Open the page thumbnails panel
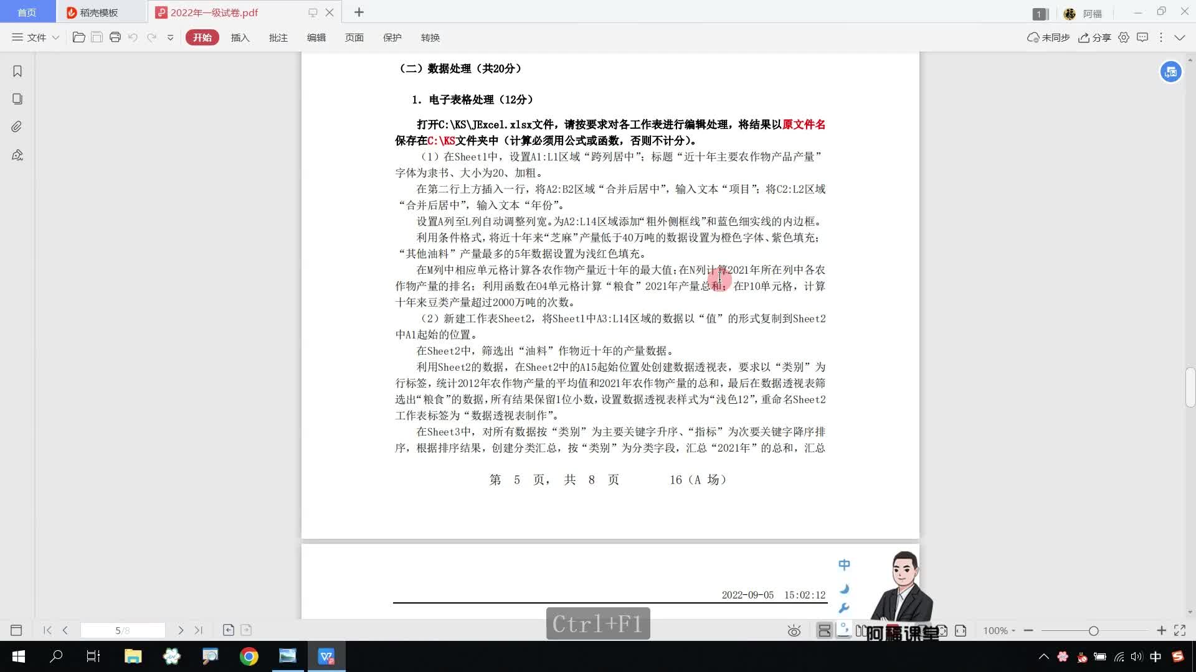Viewport: 1196px width, 672px height. tap(17, 99)
